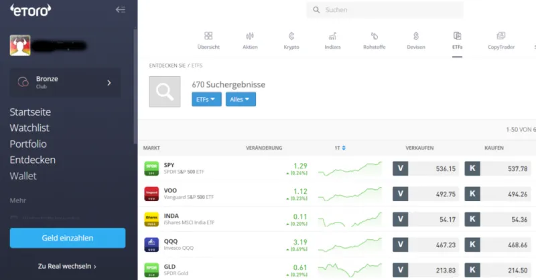Open the INDA sparkline chart
Viewport: 536px width, 280px height.
tap(350, 220)
